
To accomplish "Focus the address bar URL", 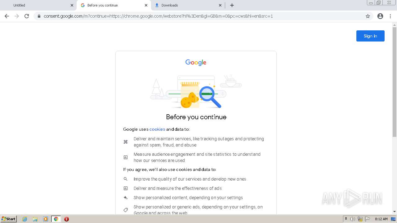I will [x=158, y=16].
